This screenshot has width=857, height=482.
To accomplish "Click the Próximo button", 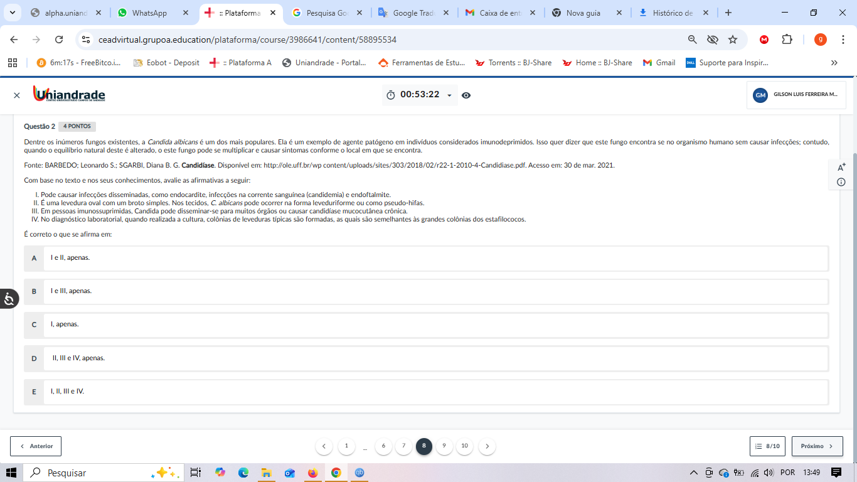I will click(x=817, y=446).
